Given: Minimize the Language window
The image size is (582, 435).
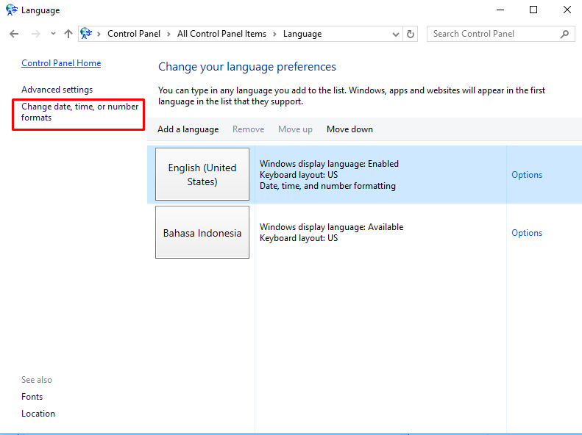Looking at the screenshot, I should click(500, 10).
